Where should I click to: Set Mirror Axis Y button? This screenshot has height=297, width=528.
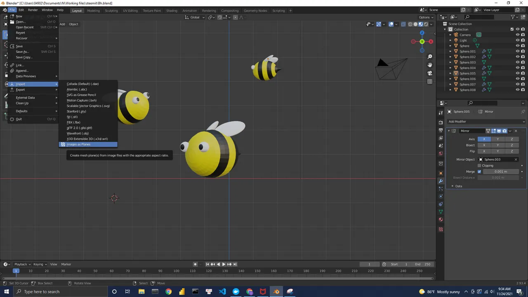tap(498, 139)
